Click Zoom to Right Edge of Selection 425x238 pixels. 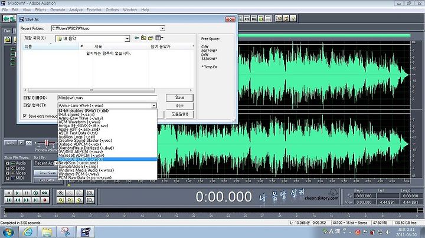click(79, 200)
